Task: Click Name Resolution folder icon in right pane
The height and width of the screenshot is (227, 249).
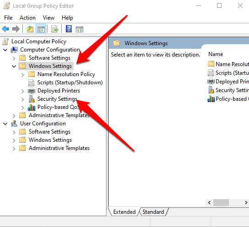Action: 211,64
